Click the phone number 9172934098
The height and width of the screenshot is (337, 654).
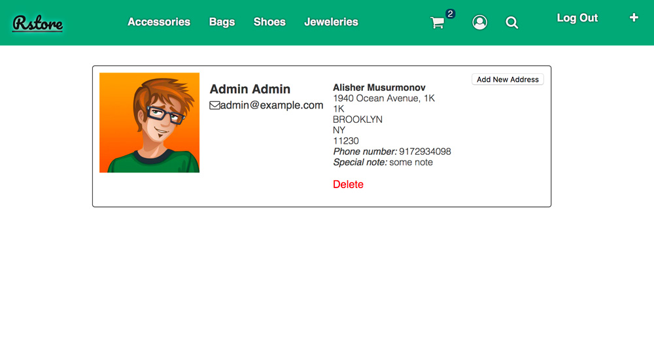(425, 152)
